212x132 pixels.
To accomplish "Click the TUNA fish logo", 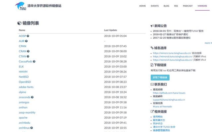I will point(21,6).
